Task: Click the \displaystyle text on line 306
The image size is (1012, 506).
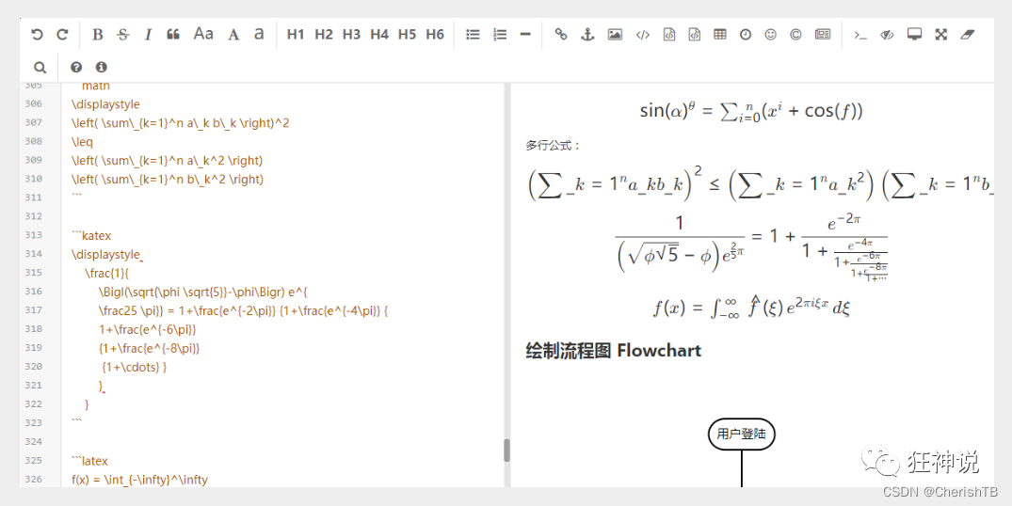Action: [x=105, y=104]
